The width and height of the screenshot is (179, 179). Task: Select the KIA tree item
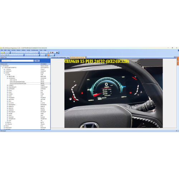point(10,101)
